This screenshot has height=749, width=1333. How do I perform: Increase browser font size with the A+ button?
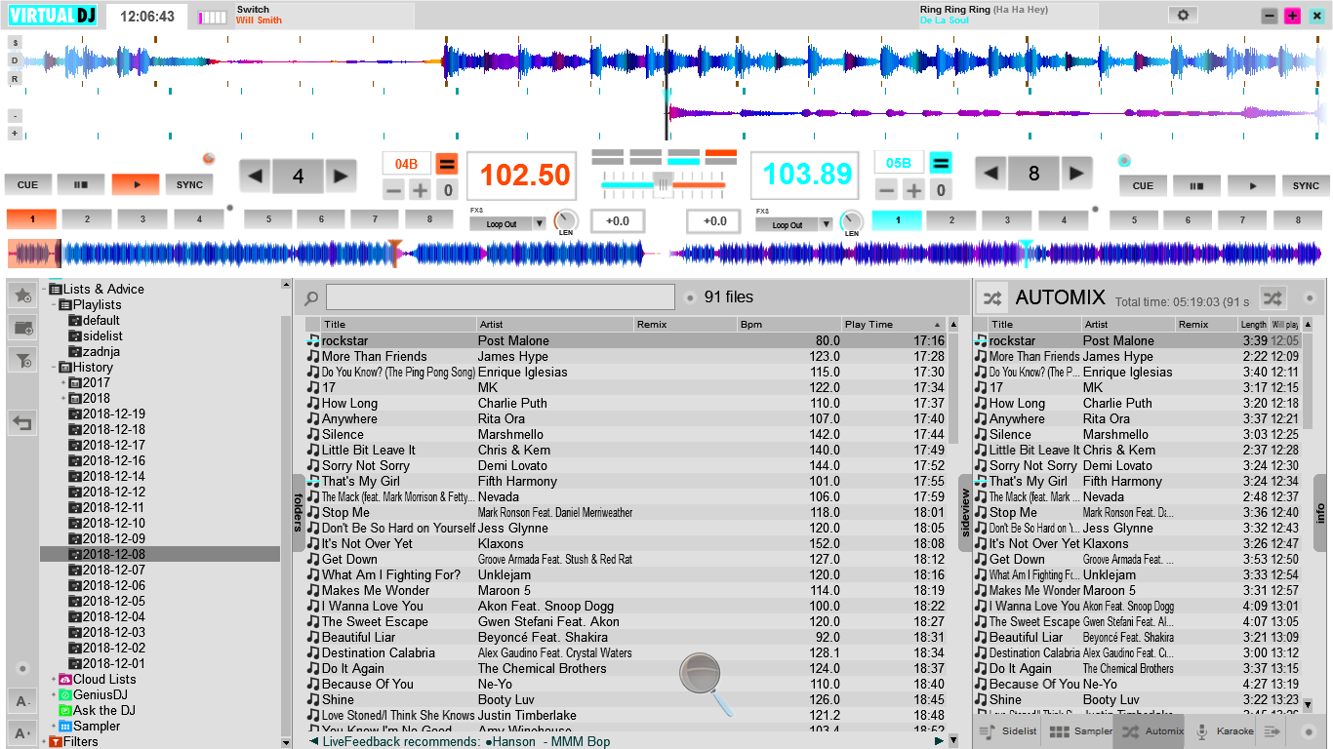[22, 733]
